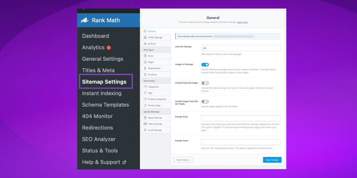Go to Redirections
The image size is (357, 178).
97,127
